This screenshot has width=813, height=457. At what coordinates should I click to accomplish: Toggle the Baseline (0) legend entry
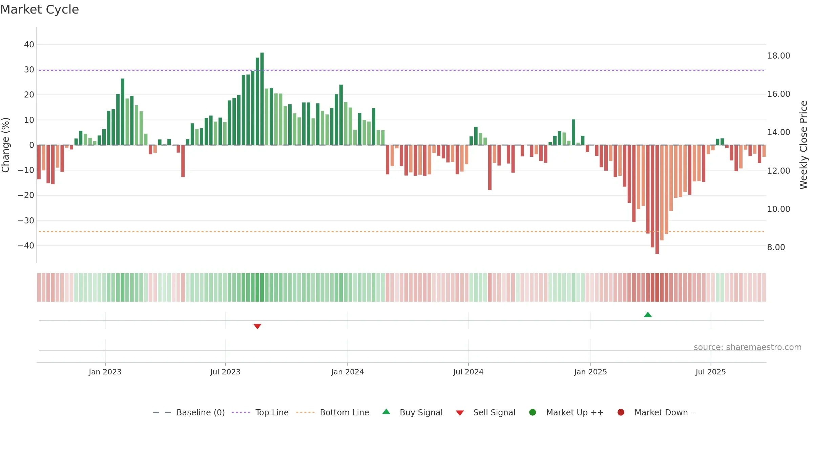[189, 412]
